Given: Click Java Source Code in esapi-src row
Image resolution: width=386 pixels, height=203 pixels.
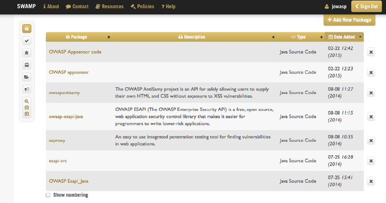Looking at the screenshot, I should 298,161.
